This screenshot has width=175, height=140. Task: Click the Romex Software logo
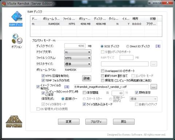click(x=14, y=121)
